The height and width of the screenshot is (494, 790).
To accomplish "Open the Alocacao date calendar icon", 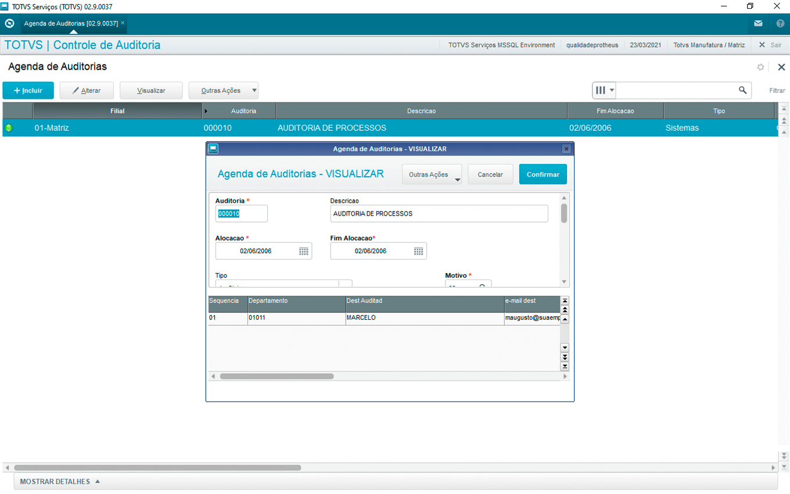I will coord(303,251).
